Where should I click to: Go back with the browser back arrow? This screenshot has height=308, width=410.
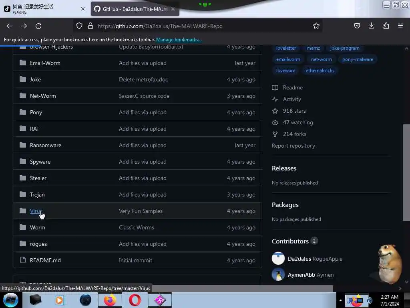click(x=10, y=26)
